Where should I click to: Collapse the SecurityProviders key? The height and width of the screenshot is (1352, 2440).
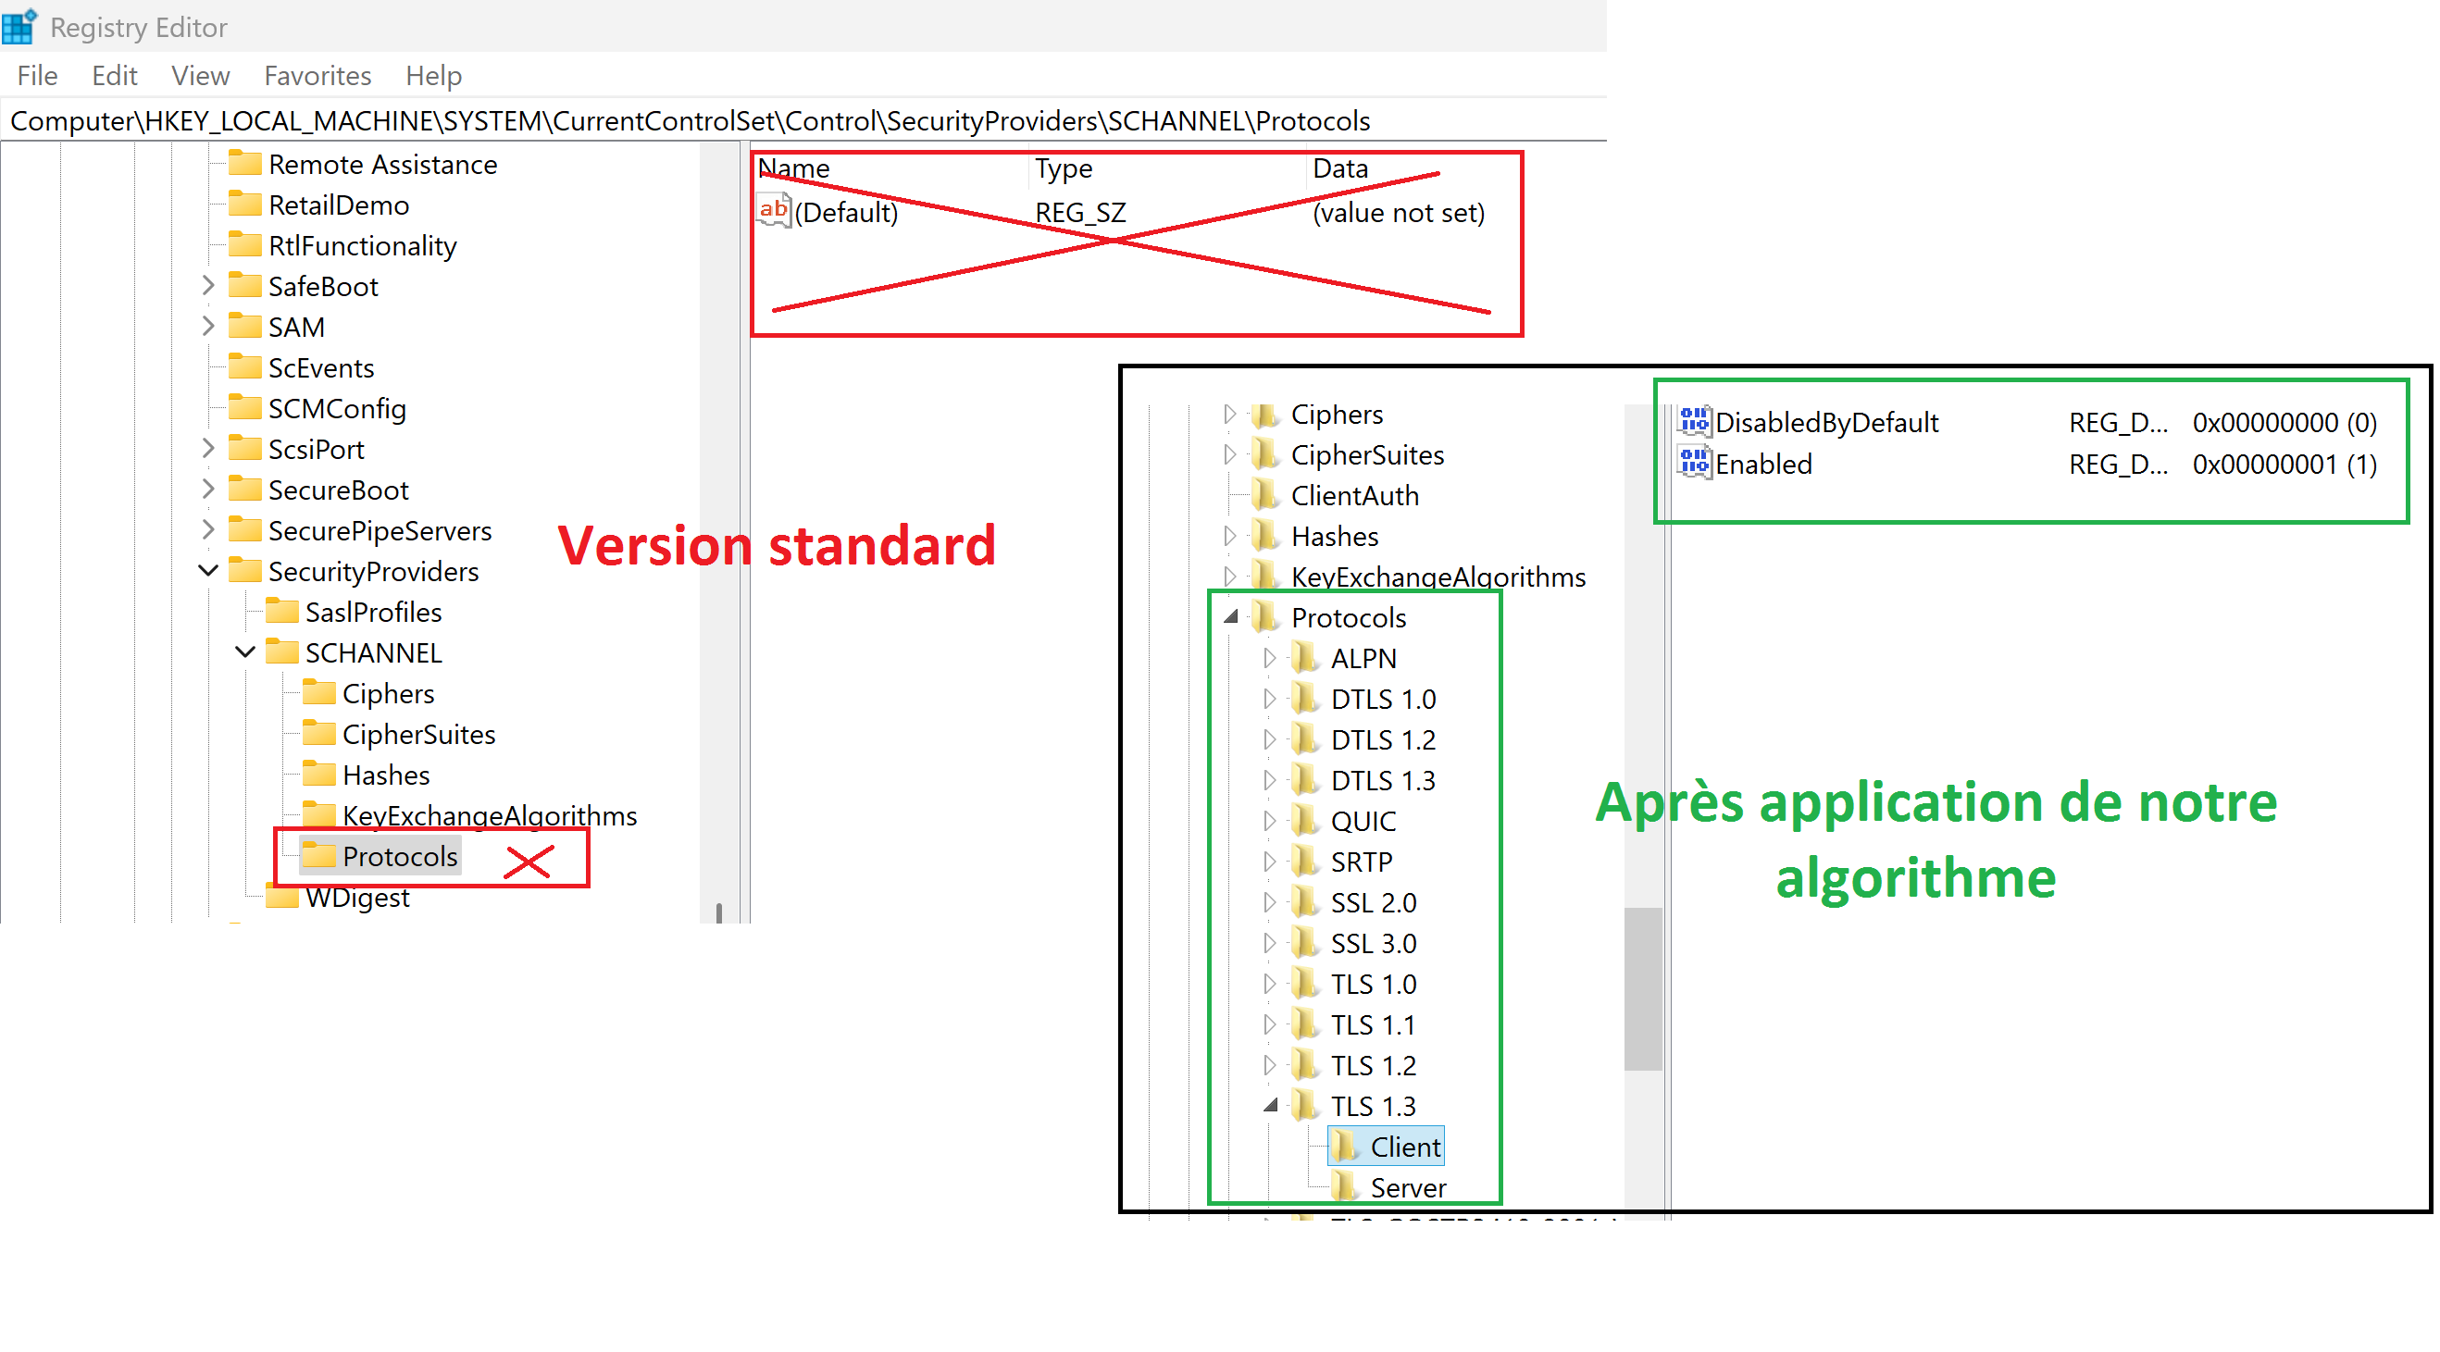coord(208,571)
